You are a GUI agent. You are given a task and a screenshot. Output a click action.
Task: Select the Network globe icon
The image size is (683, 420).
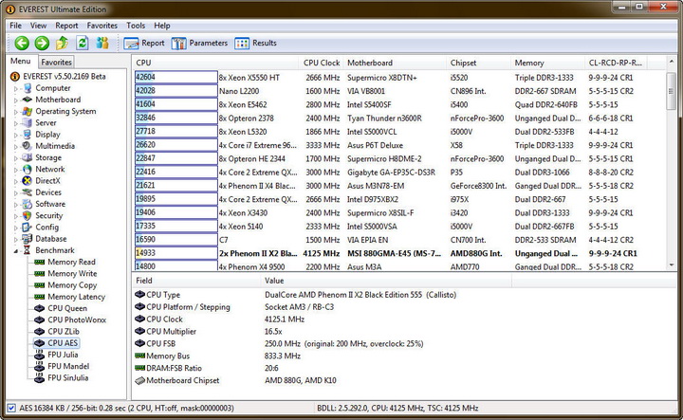click(28, 170)
